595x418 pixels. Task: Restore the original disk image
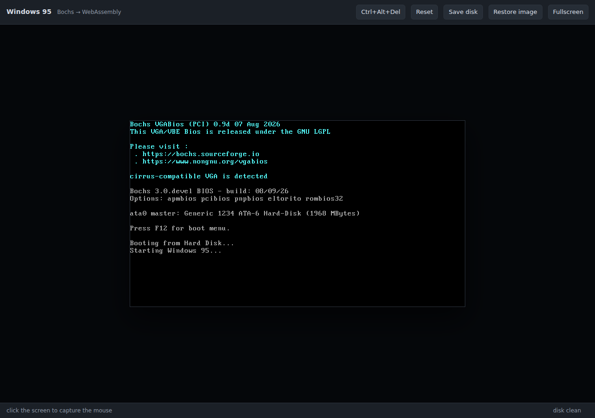[515, 12]
